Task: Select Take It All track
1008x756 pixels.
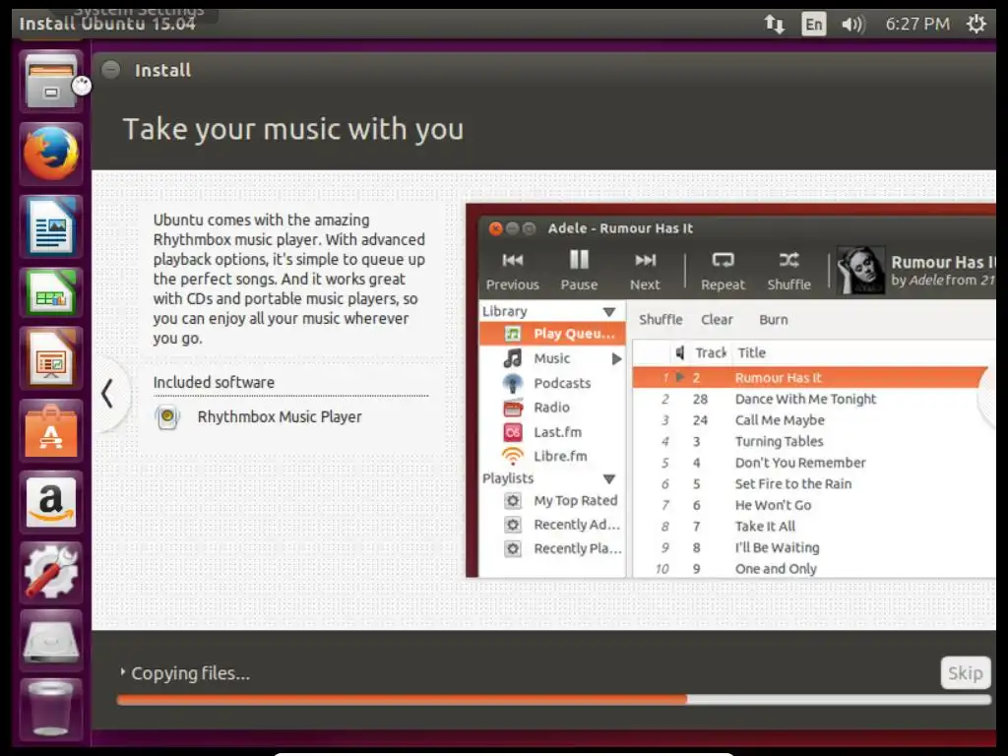Action: pos(814,527)
